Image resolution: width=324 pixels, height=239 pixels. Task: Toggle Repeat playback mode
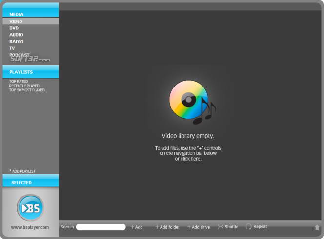(x=257, y=227)
